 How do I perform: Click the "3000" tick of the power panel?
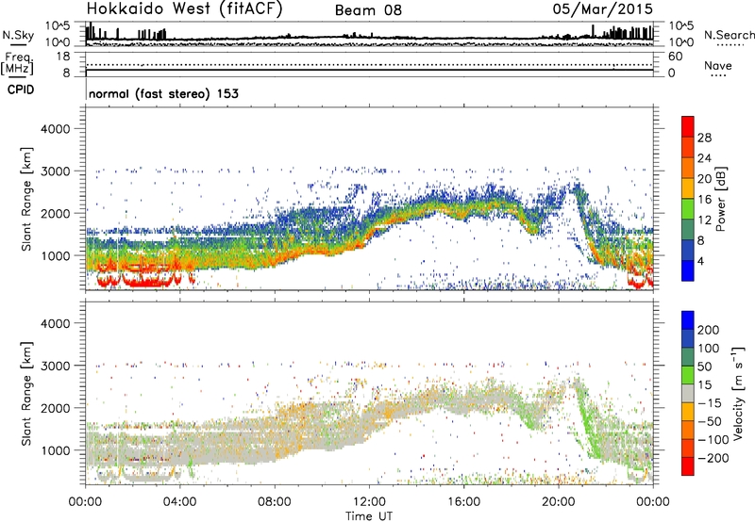(x=56, y=171)
